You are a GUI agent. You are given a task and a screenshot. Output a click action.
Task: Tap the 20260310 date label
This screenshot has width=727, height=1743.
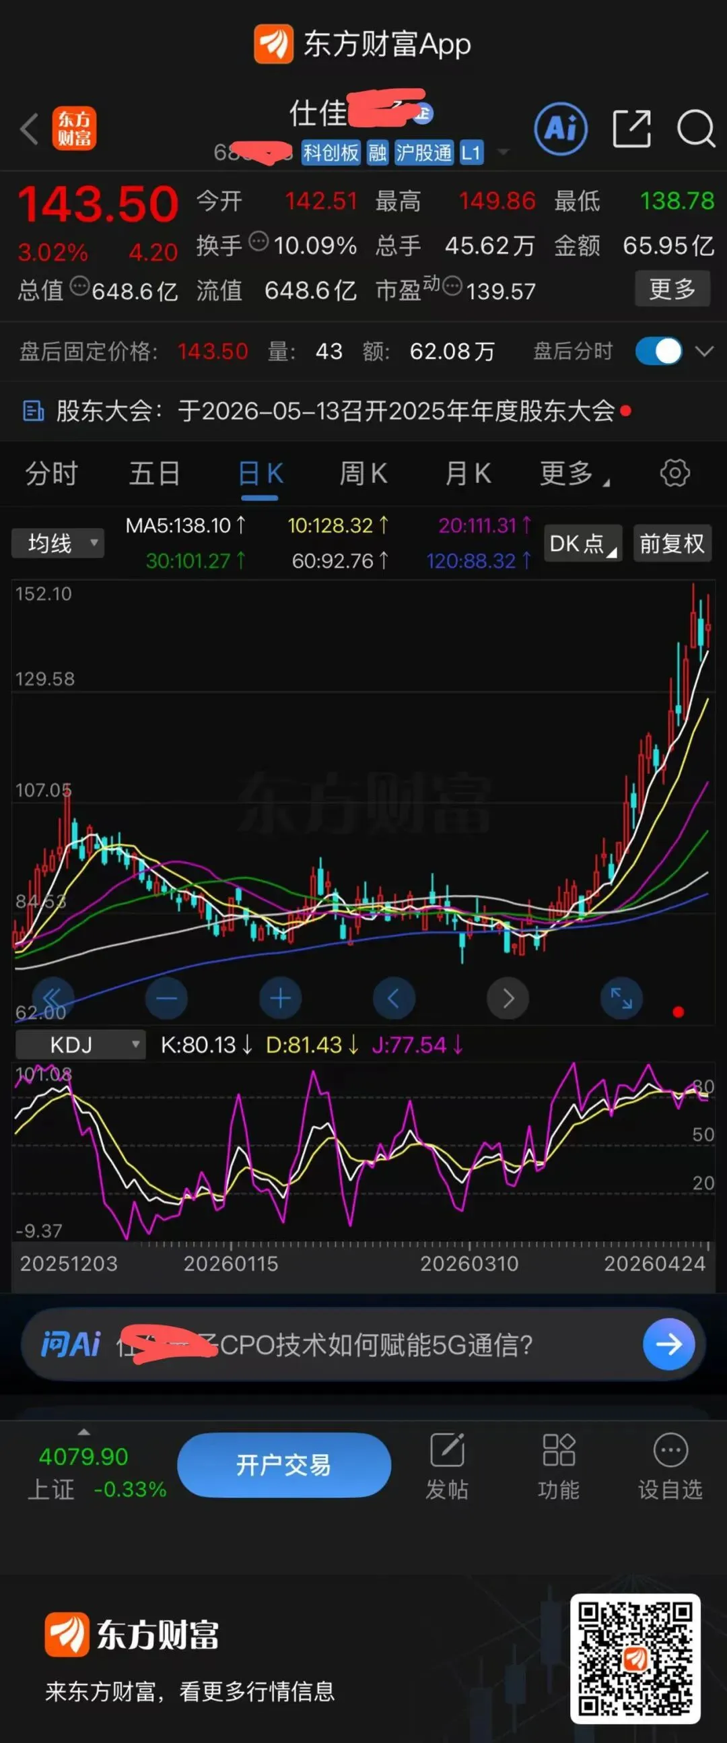(469, 1263)
